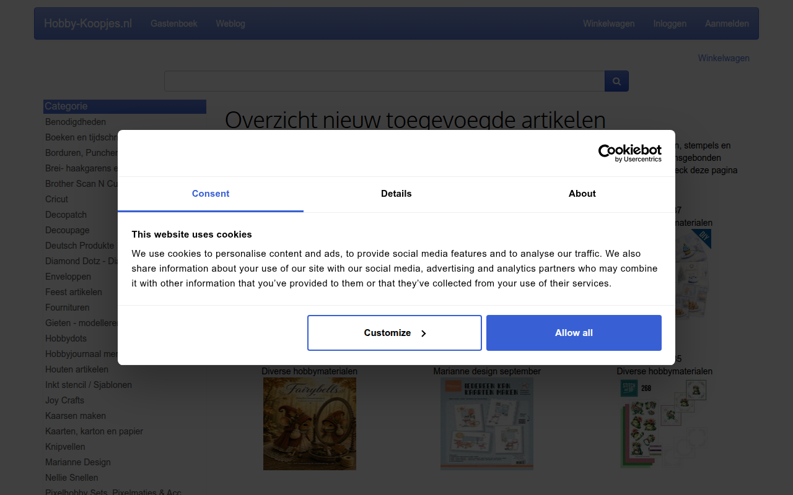Click Marianne design september product title
Image resolution: width=793 pixels, height=495 pixels.
487,371
